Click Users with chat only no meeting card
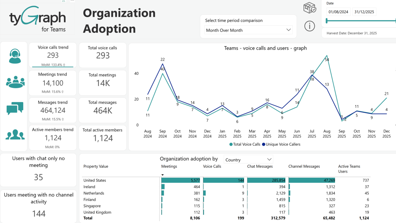This screenshot has height=223, width=396. pos(38,170)
